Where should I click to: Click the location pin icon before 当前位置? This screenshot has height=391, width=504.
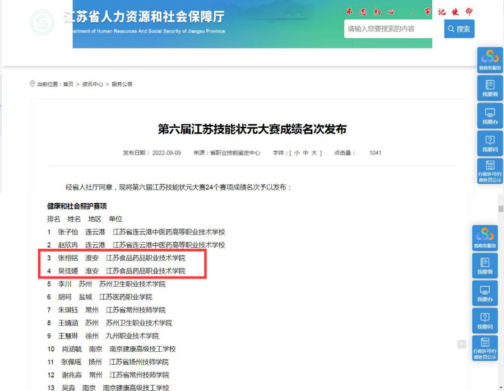[32, 84]
